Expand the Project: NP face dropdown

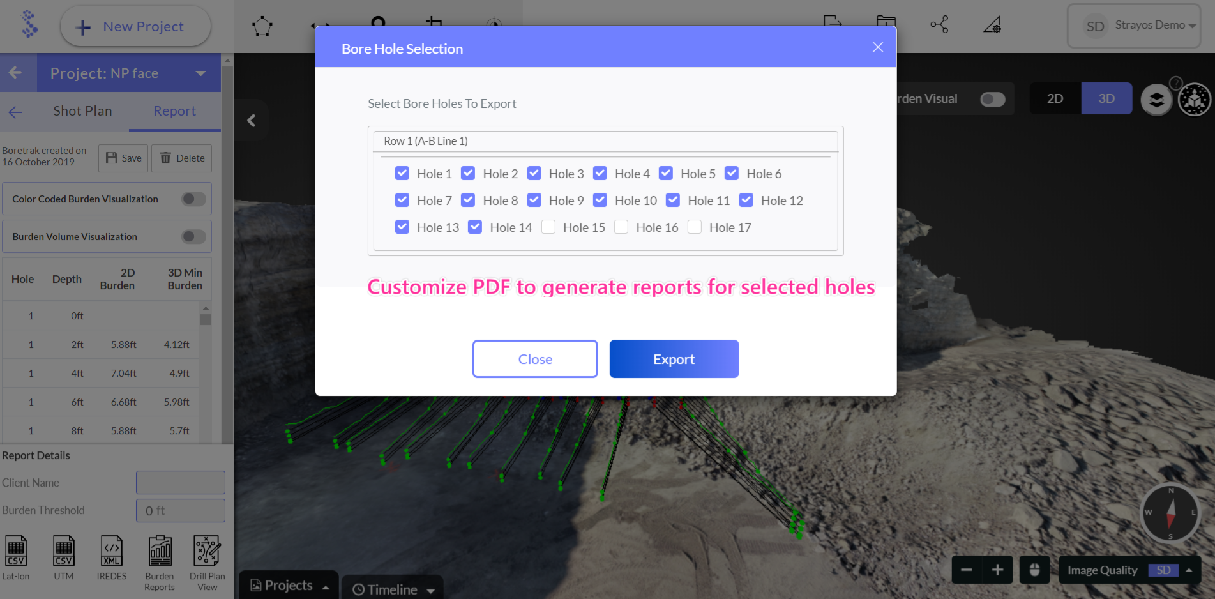tap(201, 73)
